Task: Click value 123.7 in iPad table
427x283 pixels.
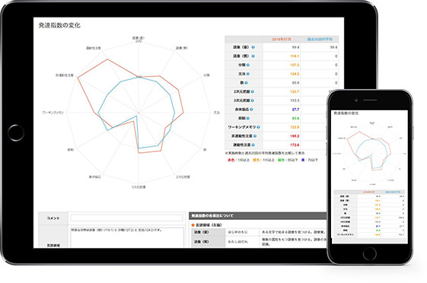Action: tap(295, 92)
